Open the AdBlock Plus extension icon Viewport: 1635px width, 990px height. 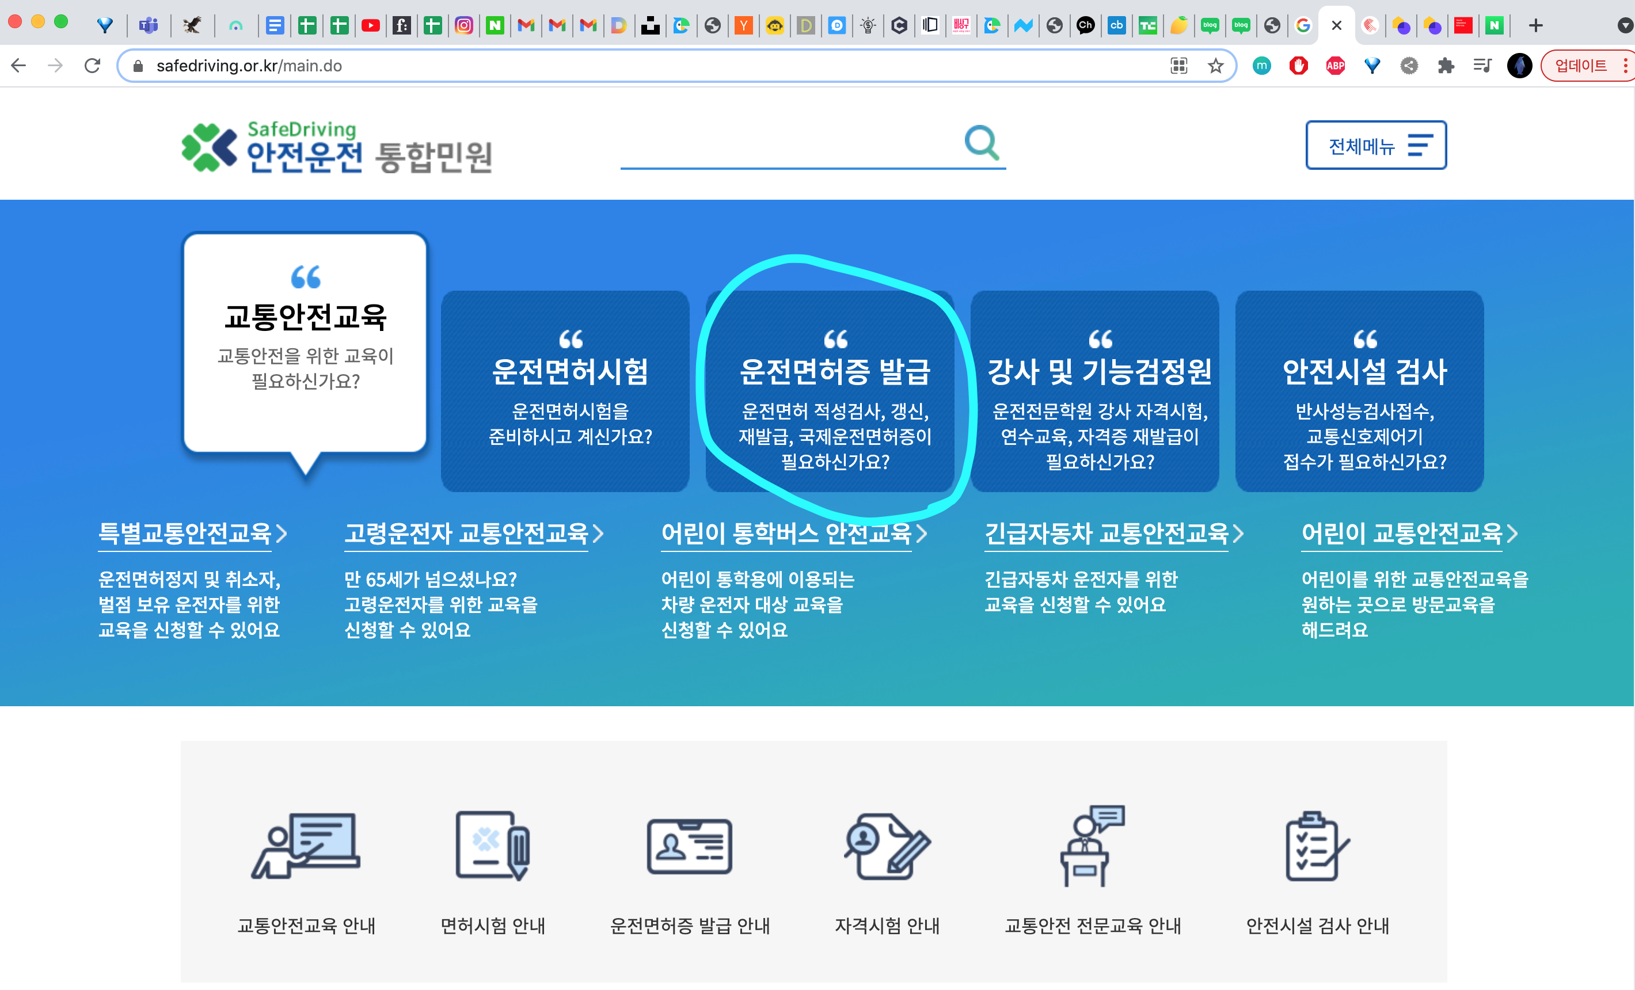[x=1335, y=66]
